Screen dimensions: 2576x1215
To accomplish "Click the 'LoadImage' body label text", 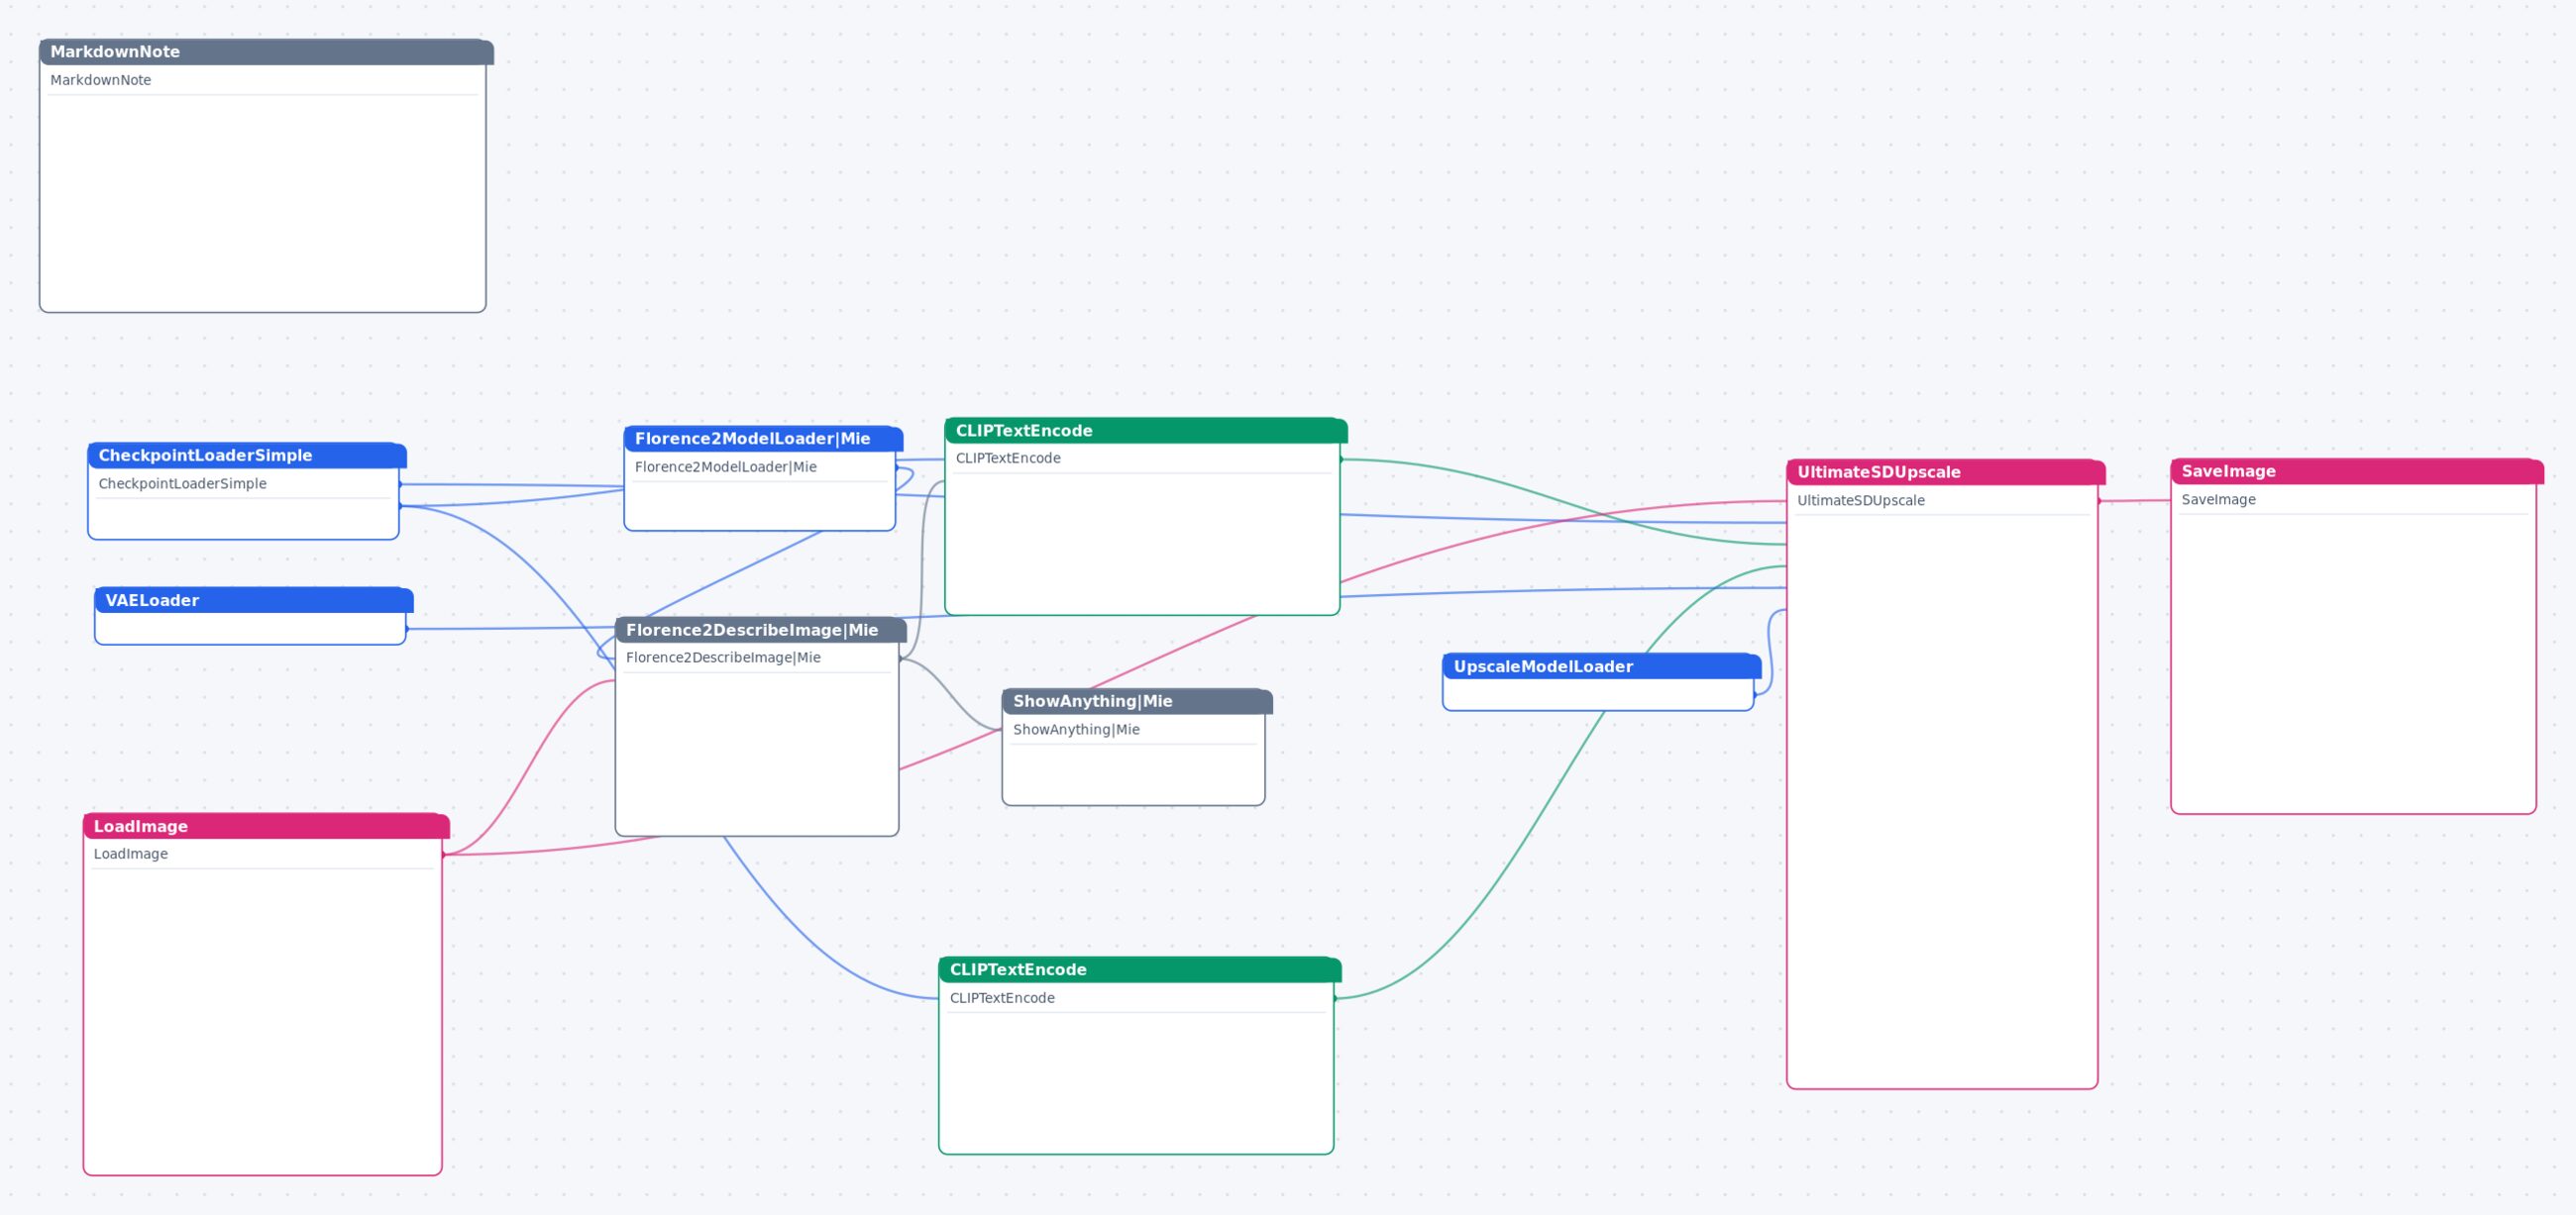I will point(131,855).
